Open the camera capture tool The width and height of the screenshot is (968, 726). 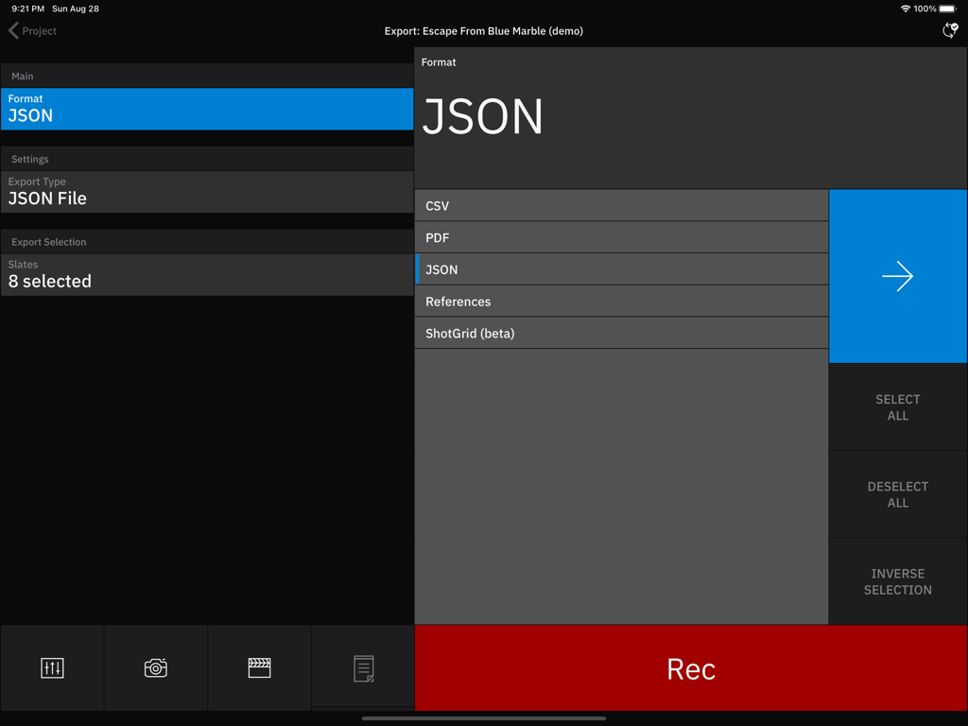click(x=155, y=667)
